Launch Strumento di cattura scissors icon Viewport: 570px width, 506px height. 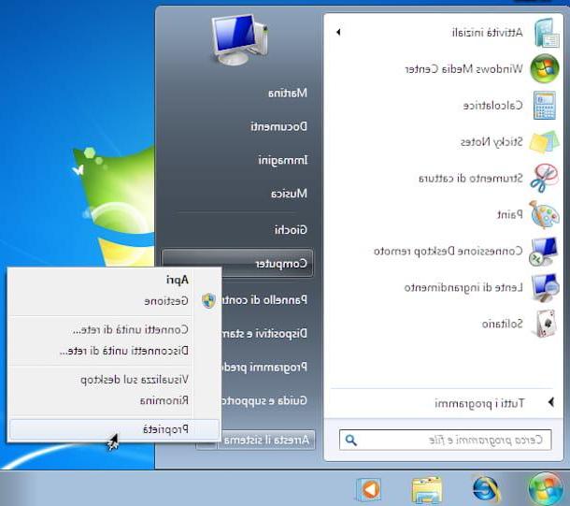[544, 178]
